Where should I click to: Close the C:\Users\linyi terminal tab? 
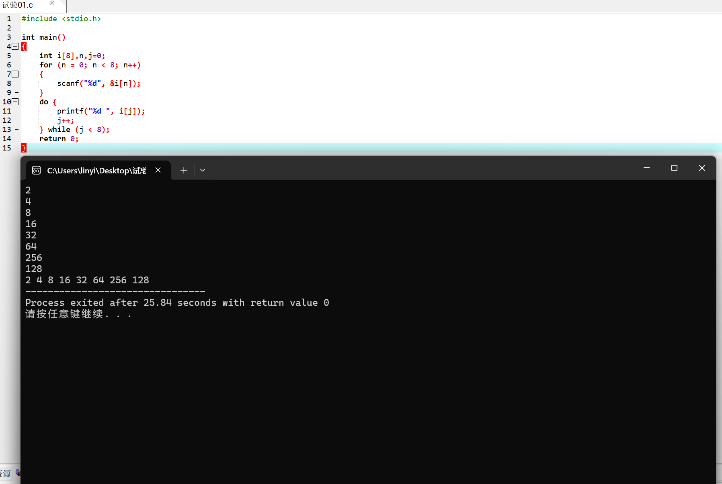point(158,170)
